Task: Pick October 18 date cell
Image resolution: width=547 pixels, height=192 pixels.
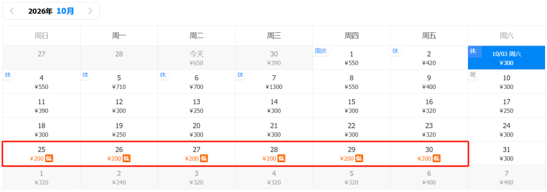Action: (42, 130)
